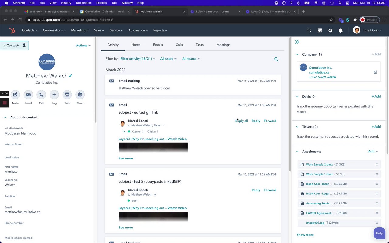The width and height of the screenshot is (389, 243).
Task: Switch to the Notes tab
Action: point(136,45)
